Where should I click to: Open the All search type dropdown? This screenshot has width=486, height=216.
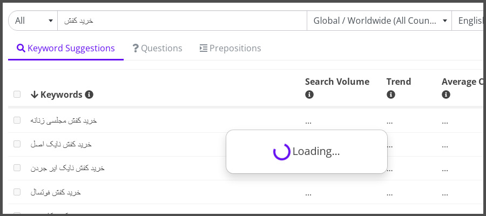(33, 21)
